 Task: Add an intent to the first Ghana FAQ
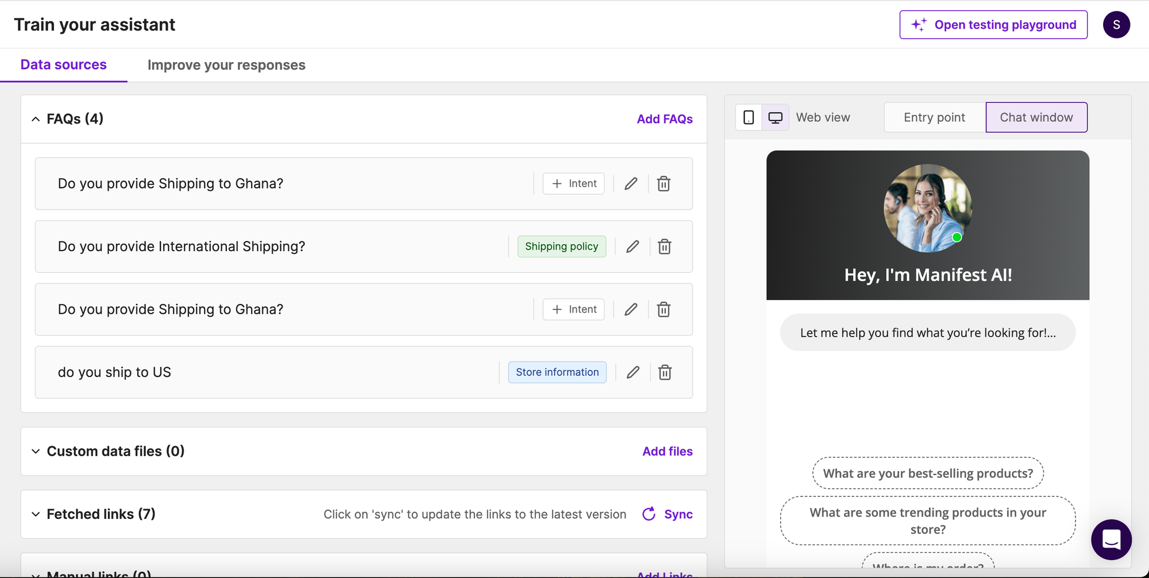click(x=573, y=184)
